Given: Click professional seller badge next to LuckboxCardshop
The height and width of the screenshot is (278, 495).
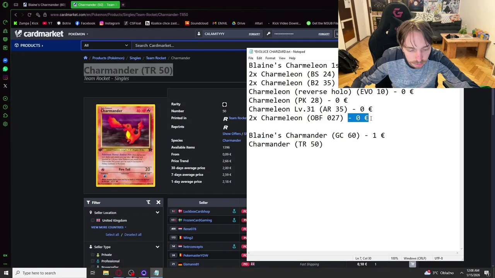Looking at the screenshot, I should [234, 211].
